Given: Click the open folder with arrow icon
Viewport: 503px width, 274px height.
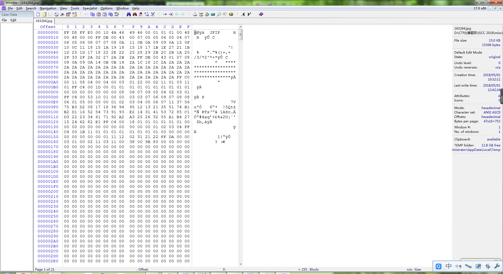Looking at the screenshot, I should pyautogui.click(x=75, y=14).
